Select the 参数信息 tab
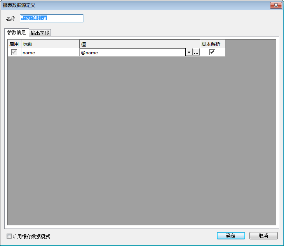 point(17,32)
